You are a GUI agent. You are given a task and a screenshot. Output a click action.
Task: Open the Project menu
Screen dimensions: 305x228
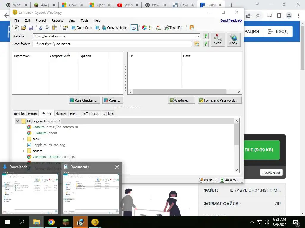[41, 20]
